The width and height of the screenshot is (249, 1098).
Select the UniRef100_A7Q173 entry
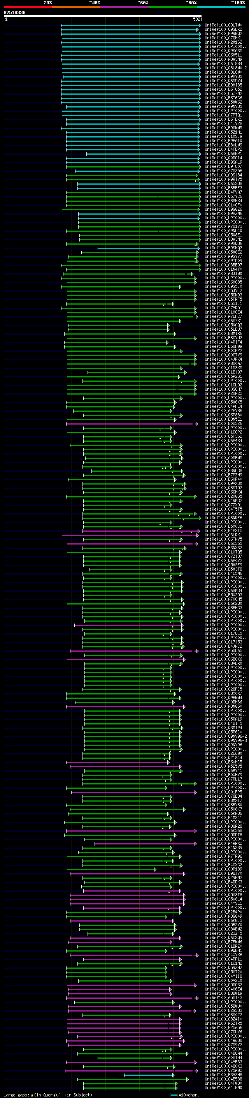223,227
